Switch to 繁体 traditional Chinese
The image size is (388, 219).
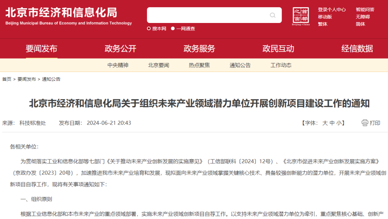323,24
